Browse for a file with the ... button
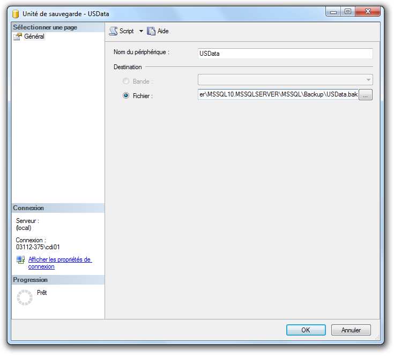Image resolution: width=394 pixels, height=357 pixels. [366, 95]
